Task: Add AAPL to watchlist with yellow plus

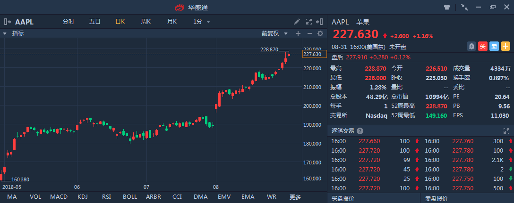Action: [x=505, y=46]
